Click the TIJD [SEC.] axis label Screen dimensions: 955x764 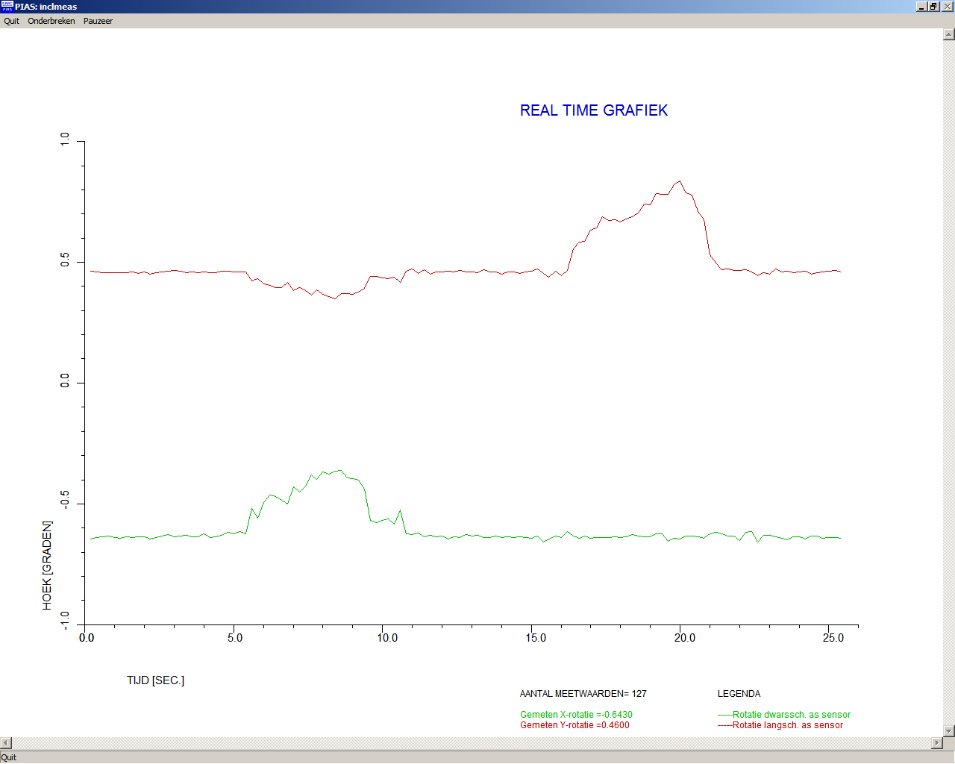pyautogui.click(x=155, y=680)
